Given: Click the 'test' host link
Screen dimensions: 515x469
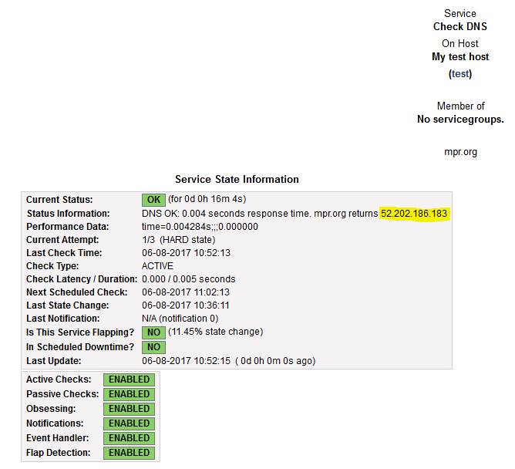Looking at the screenshot, I should pos(460,74).
